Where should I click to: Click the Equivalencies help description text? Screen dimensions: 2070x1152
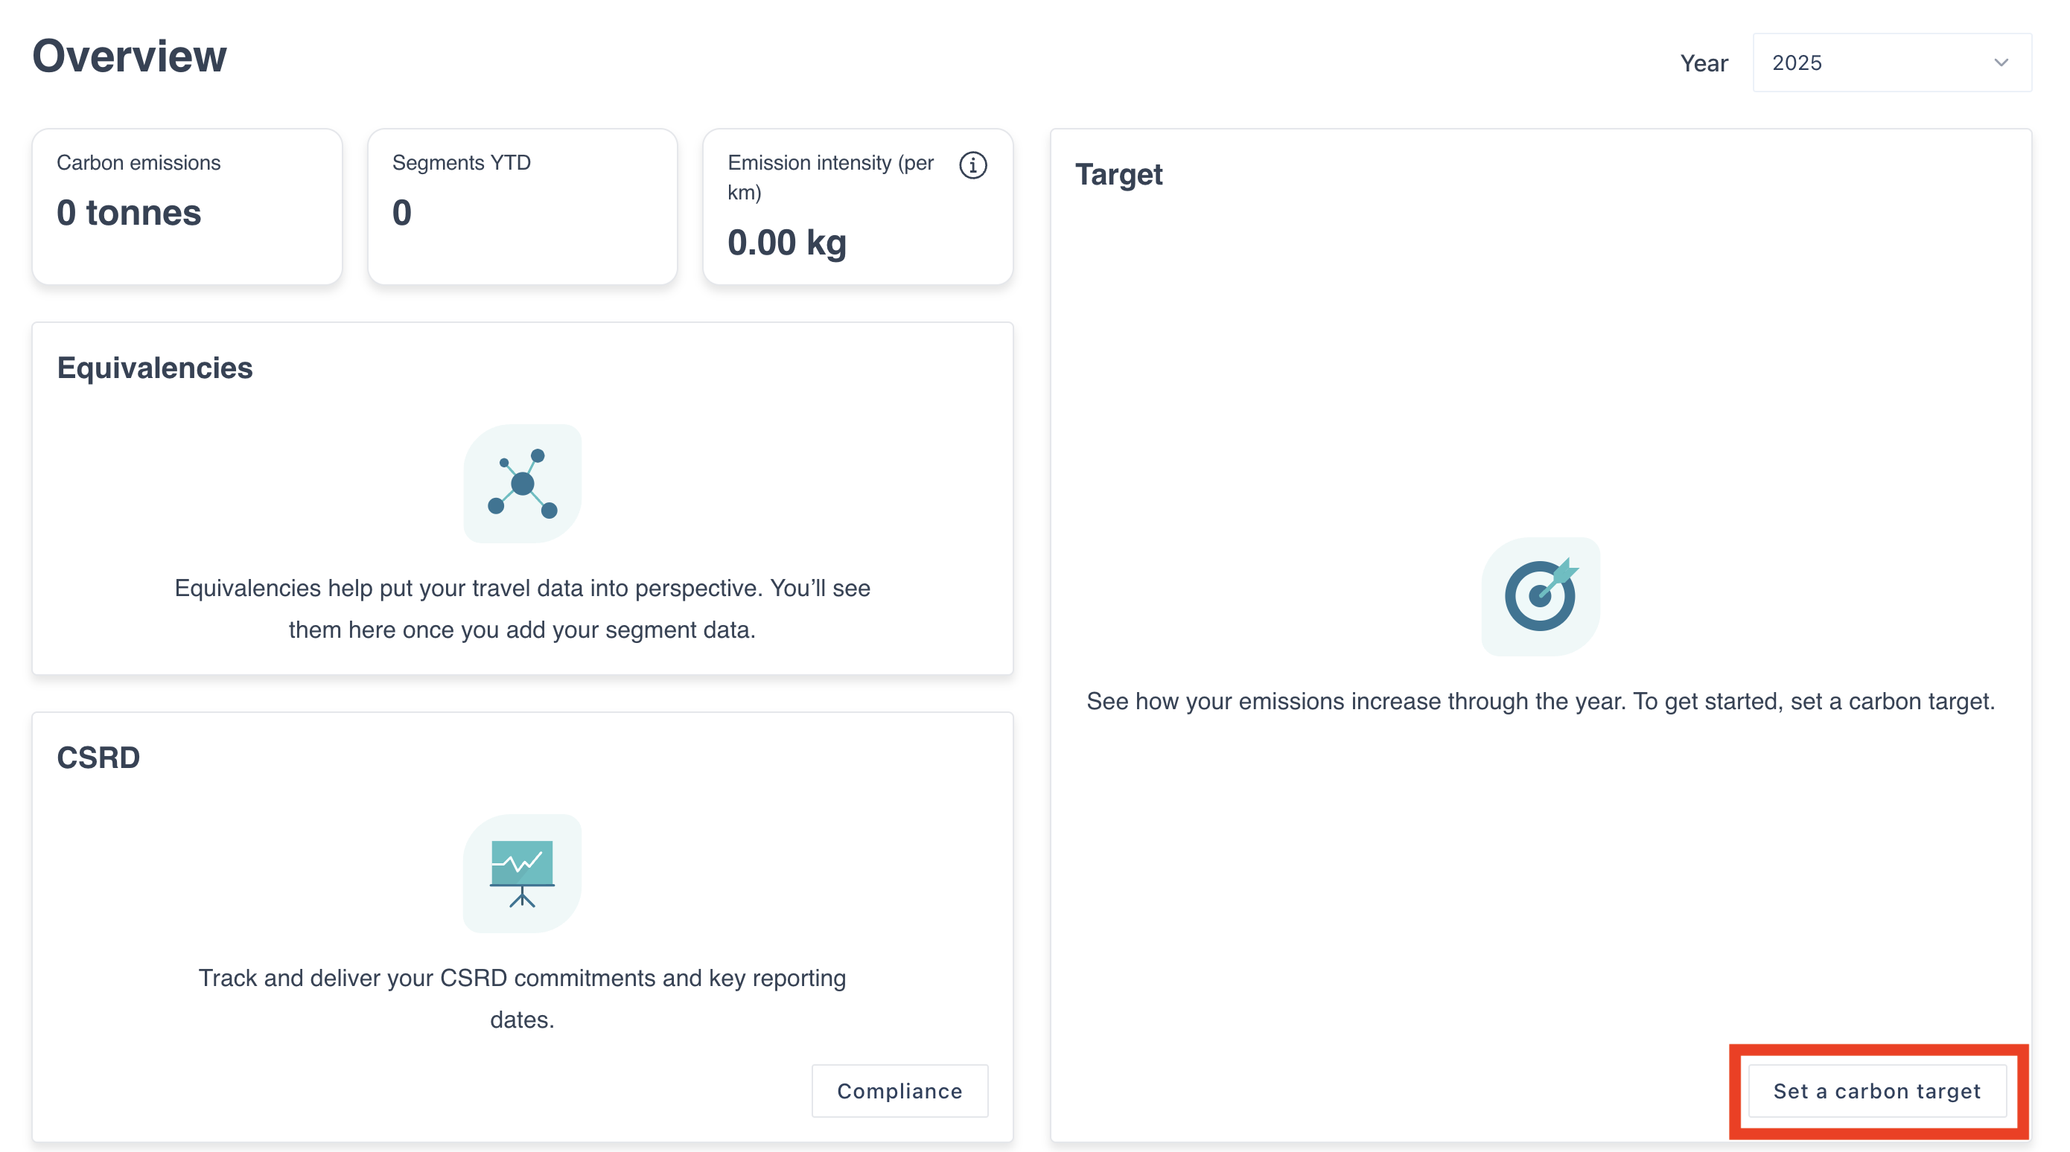(x=522, y=608)
